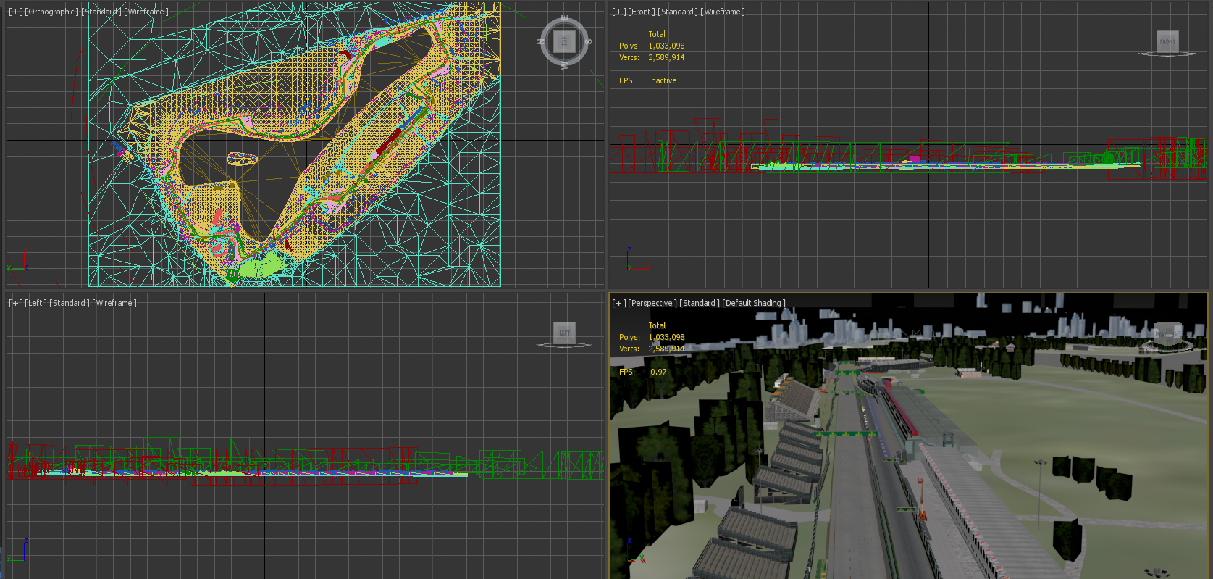Click the FRONT ViewCube in the Front viewport
Image resolution: width=1213 pixels, height=579 pixels.
coord(1167,41)
